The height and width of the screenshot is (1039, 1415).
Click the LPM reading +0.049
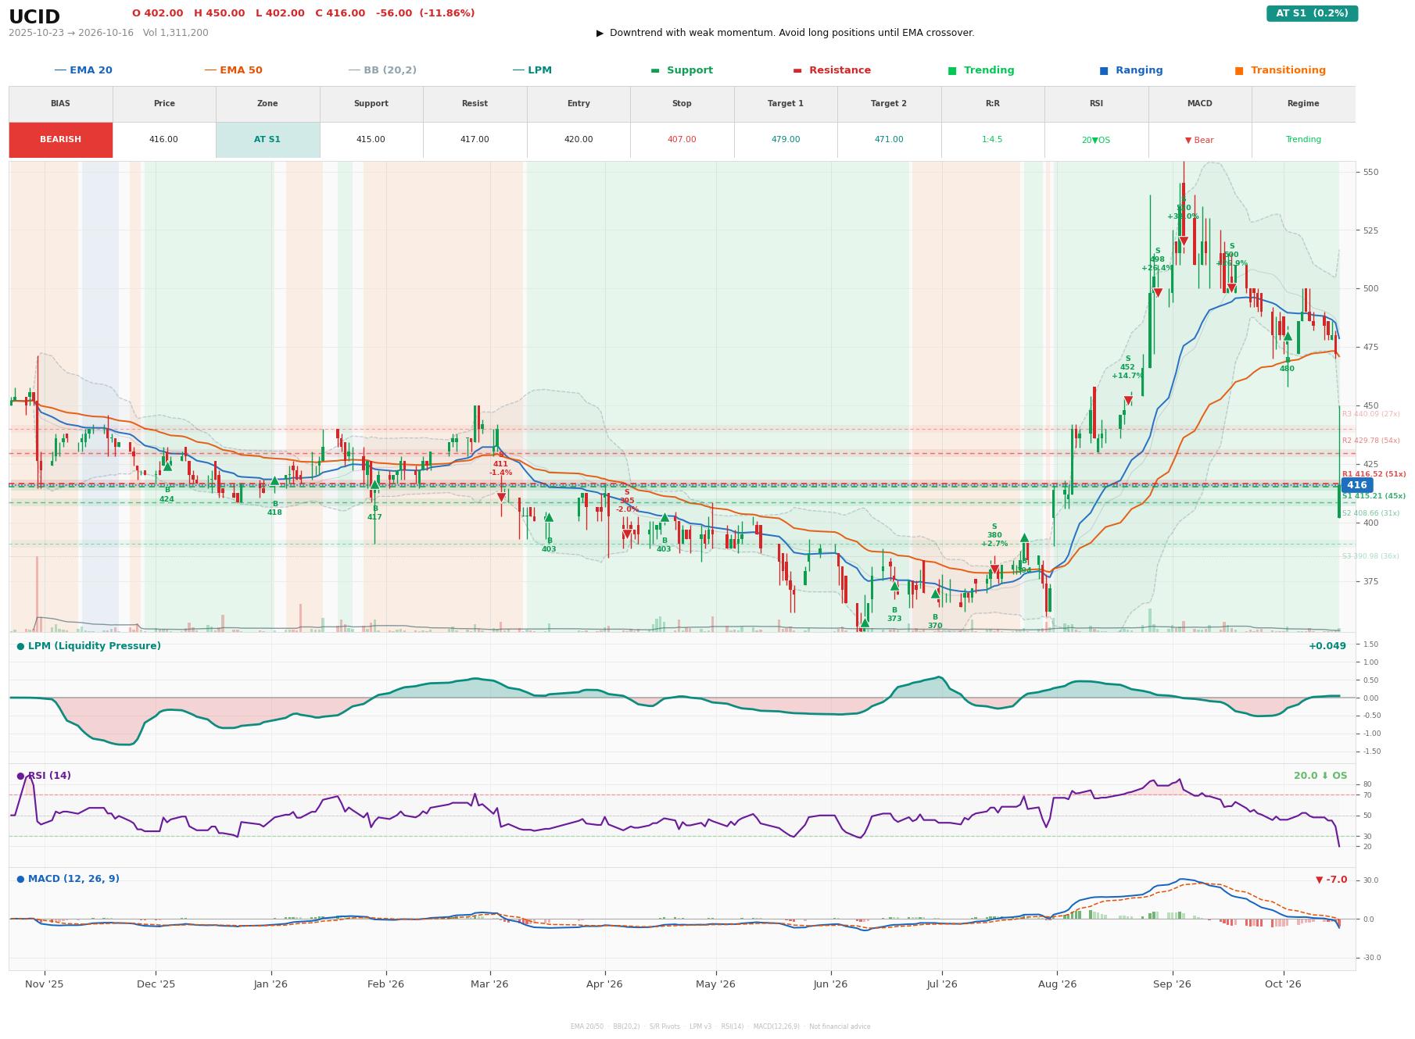[1327, 646]
